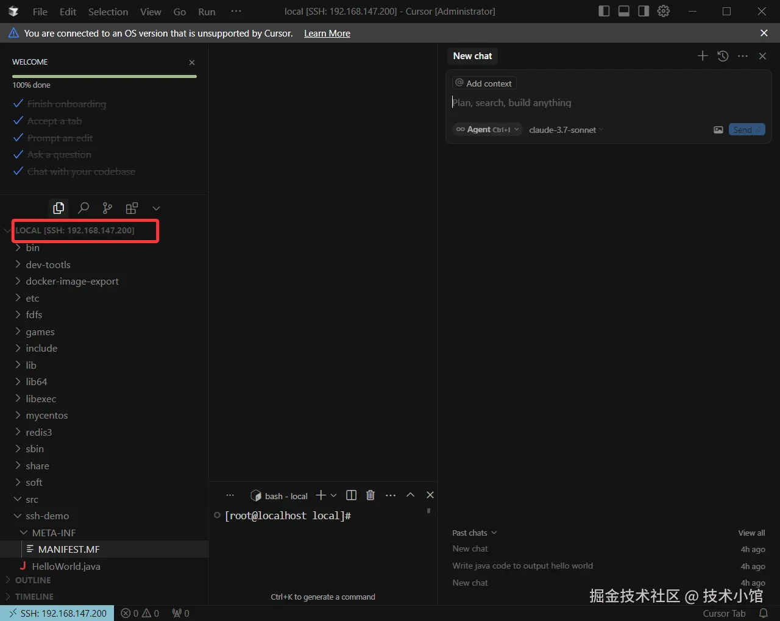Open the Edit menu
This screenshot has height=621, width=780.
click(68, 12)
